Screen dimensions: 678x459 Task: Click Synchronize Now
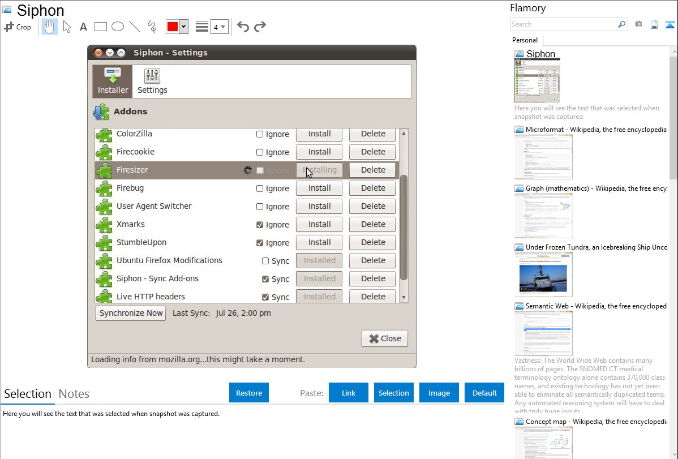[131, 313]
